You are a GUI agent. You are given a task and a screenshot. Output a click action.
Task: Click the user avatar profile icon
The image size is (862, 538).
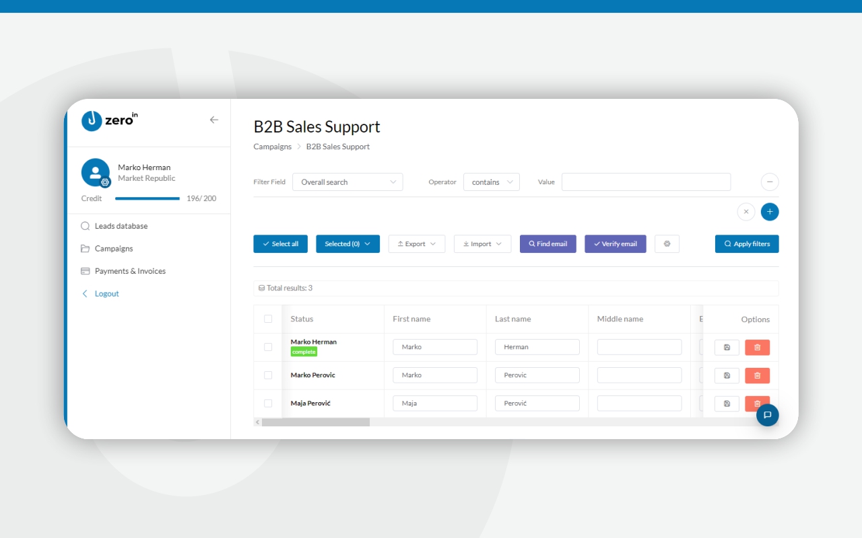tap(95, 172)
